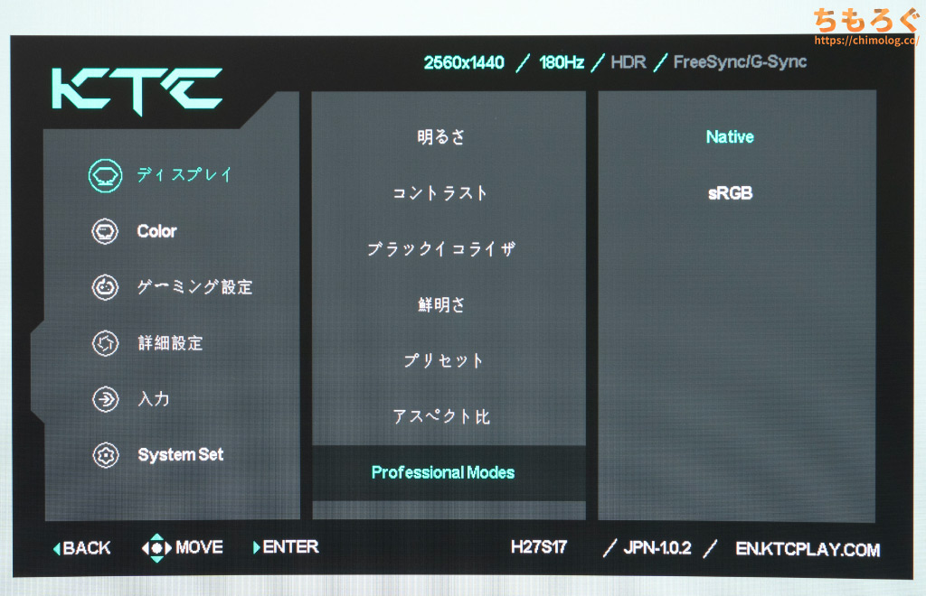
Task: Click the 入力 input arrow icon
Action: tap(106, 399)
